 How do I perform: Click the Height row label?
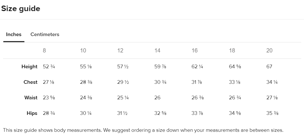click(x=29, y=67)
